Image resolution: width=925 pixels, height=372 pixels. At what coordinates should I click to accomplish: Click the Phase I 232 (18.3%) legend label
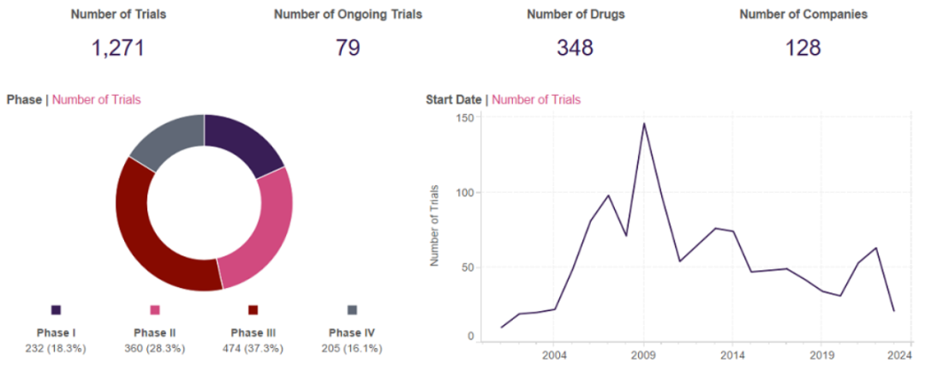56,340
